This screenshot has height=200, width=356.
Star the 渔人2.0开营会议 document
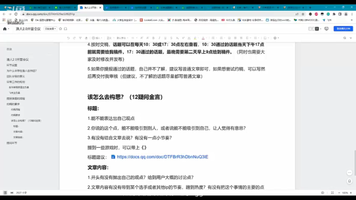point(61,29)
